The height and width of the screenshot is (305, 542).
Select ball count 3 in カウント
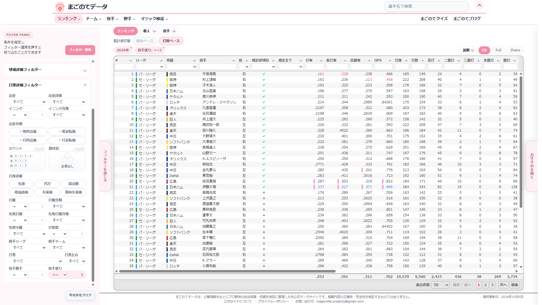click(30, 156)
